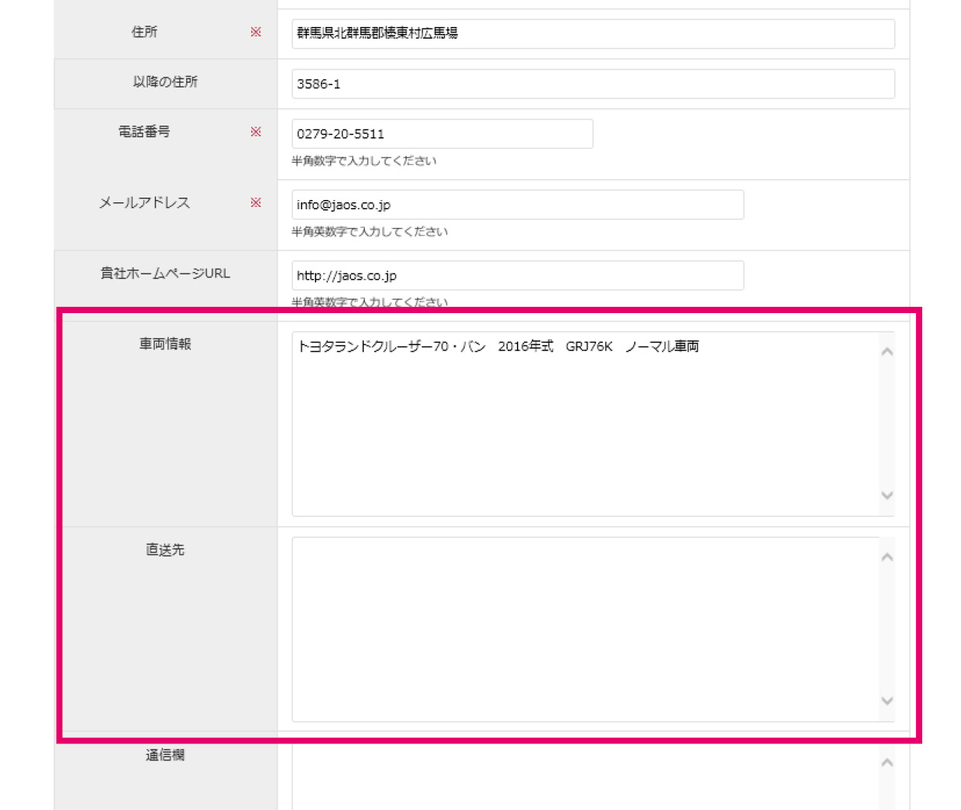Select the 貴社ホームページURL input field
The height and width of the screenshot is (810, 961).
518,275
